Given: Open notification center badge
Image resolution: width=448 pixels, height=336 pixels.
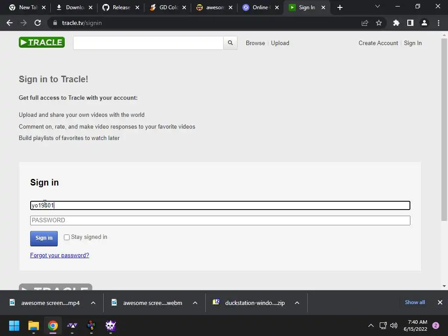Looking at the screenshot, I should (436, 325).
